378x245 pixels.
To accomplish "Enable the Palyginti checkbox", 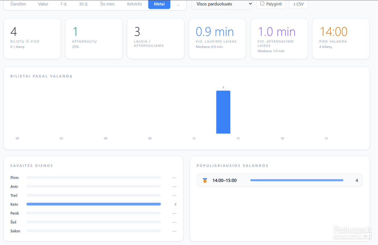I will click(262, 4).
